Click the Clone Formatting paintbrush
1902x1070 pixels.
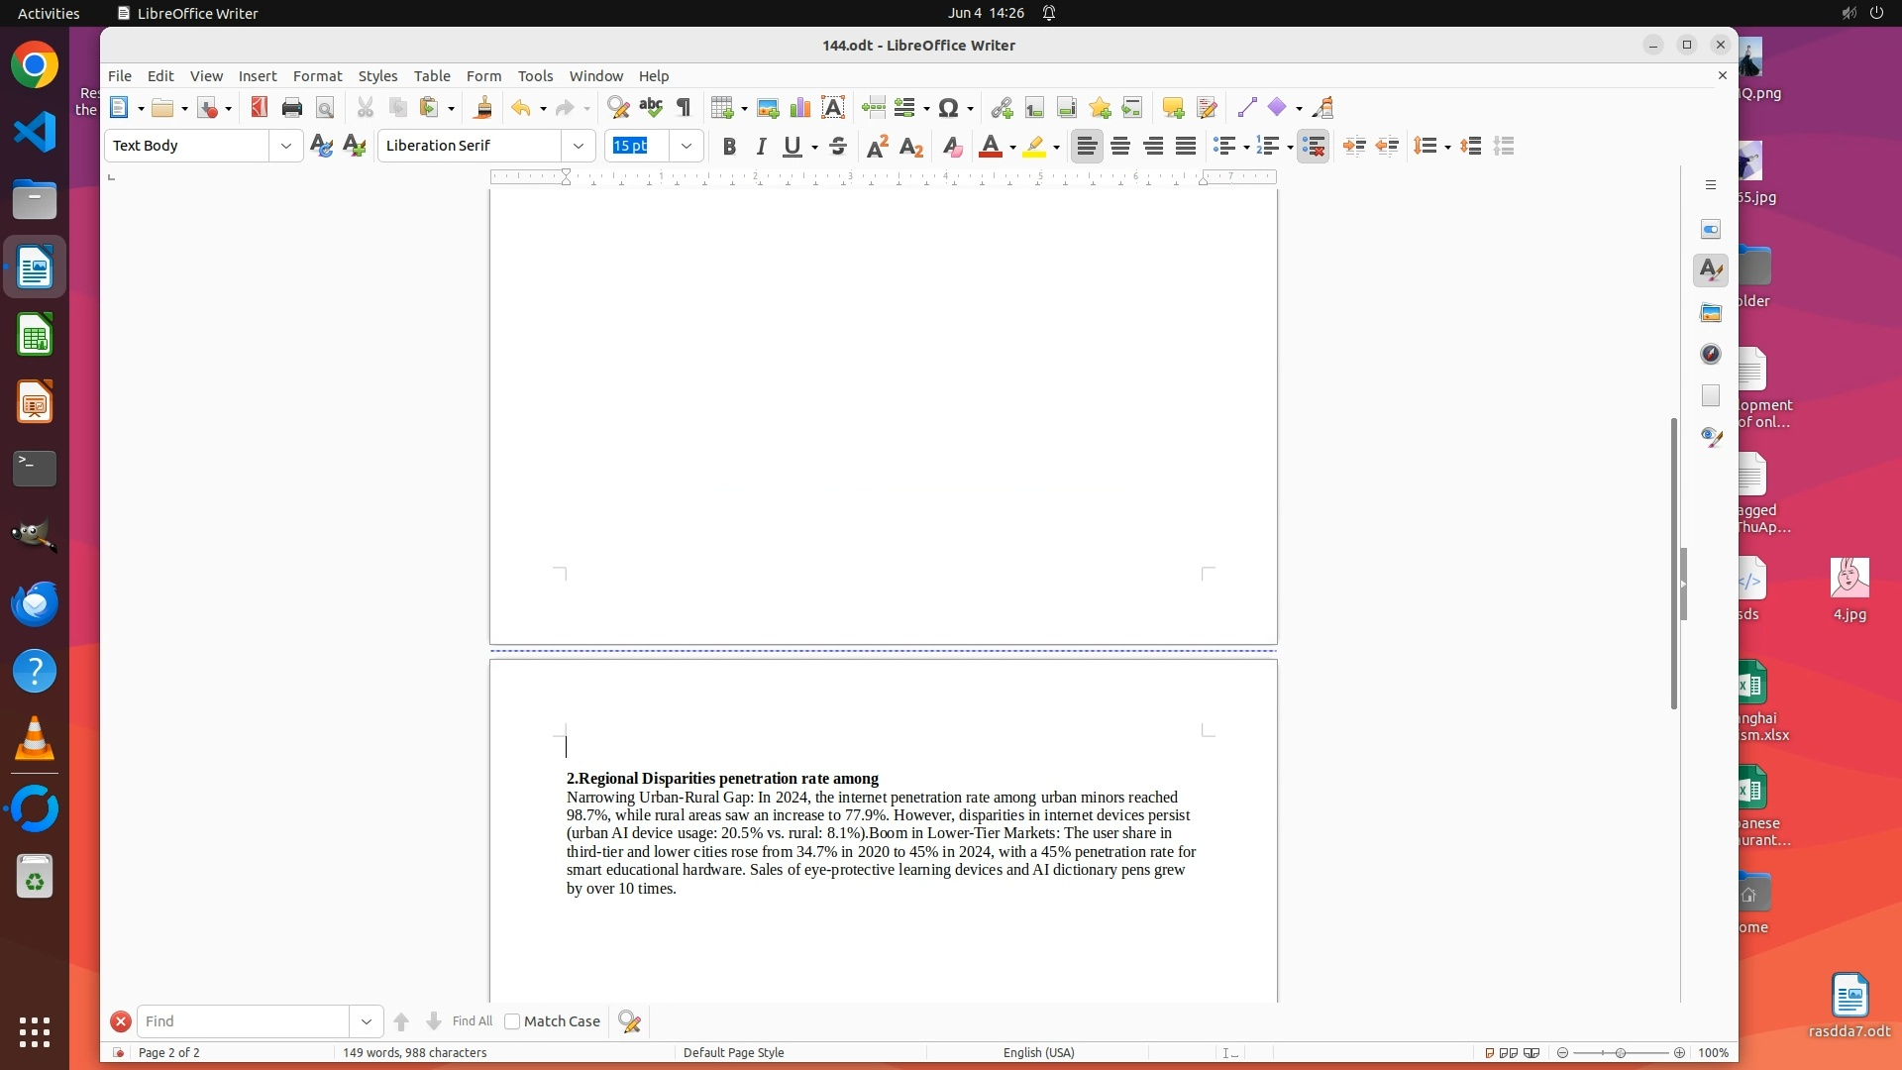point(483,107)
